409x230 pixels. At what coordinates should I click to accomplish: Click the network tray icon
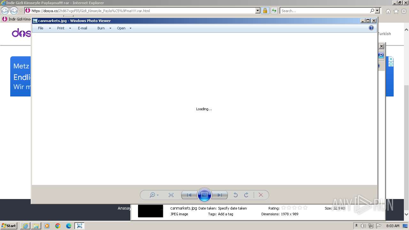pos(371,226)
